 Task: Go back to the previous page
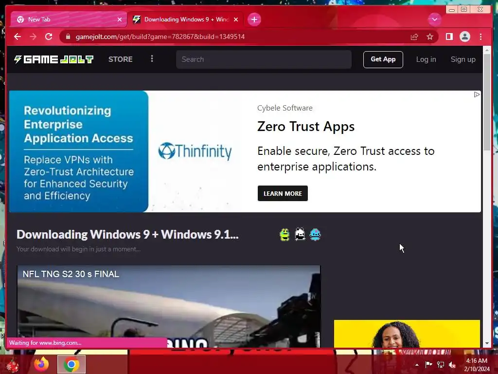coord(18,37)
